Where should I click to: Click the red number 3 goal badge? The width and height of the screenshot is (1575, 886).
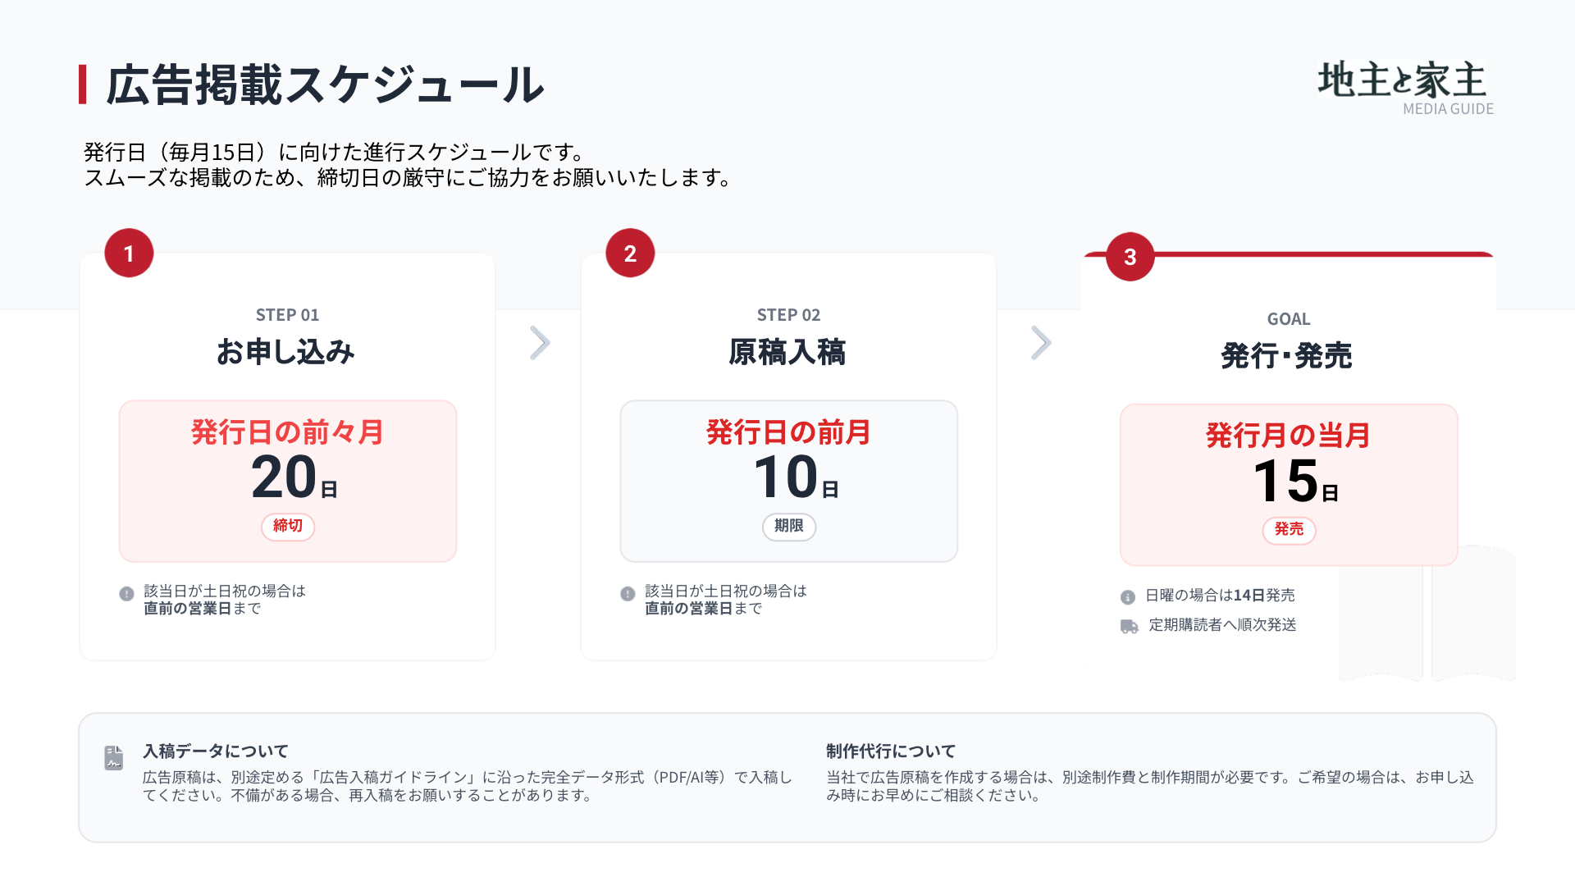(x=1130, y=257)
